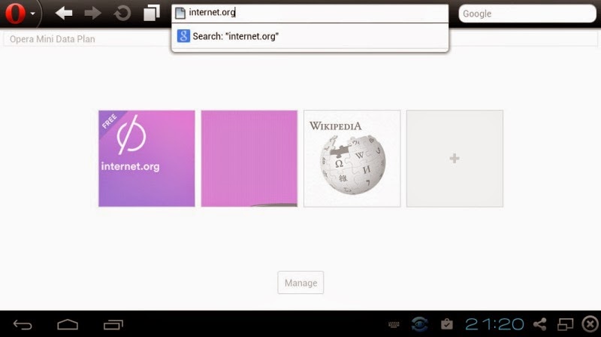The image size is (601, 337).
Task: Click the Google icon in suggestion row
Action: coord(183,36)
